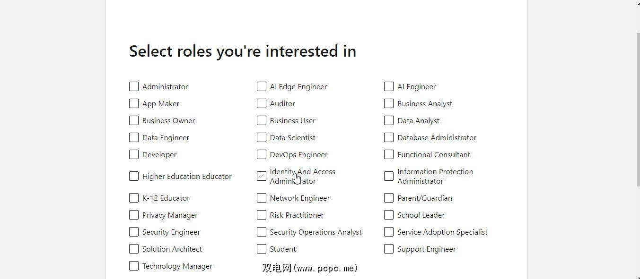Enable Security Operations Analyst checkbox
Screen dimensions: 640x279
262,232
